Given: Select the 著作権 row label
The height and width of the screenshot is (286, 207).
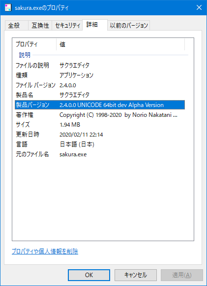Looking at the screenshot, I should (x=25, y=115).
